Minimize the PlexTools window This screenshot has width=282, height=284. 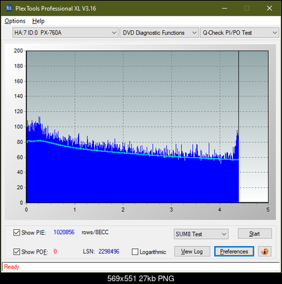pyautogui.click(x=224, y=8)
